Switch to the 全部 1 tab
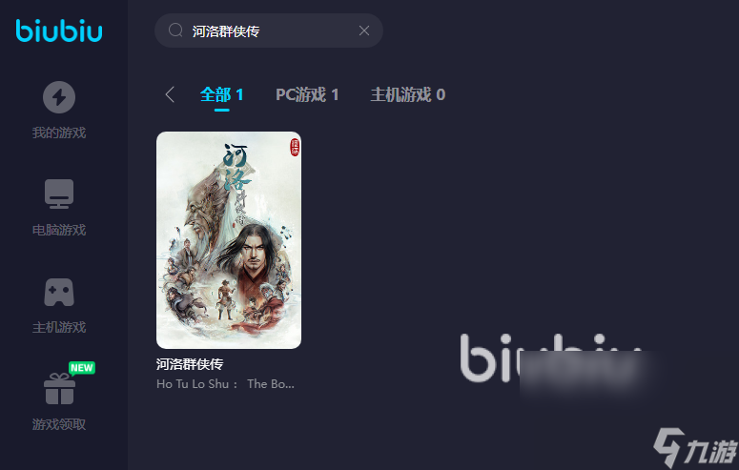 (221, 94)
